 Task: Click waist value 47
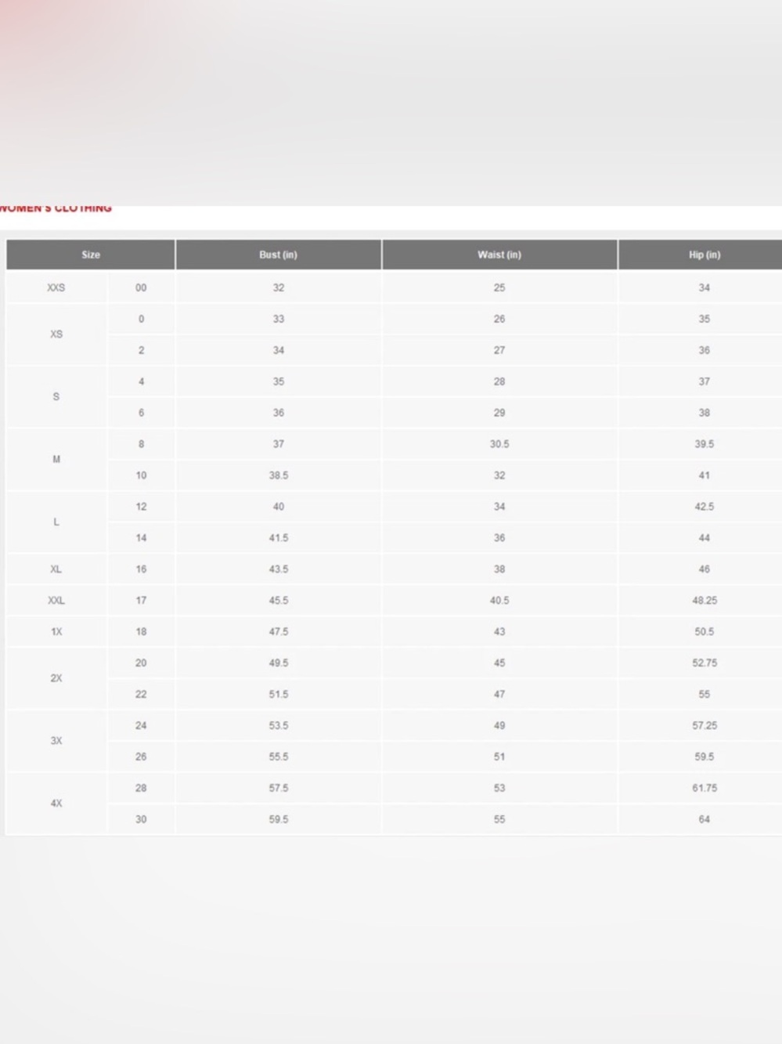(x=499, y=694)
